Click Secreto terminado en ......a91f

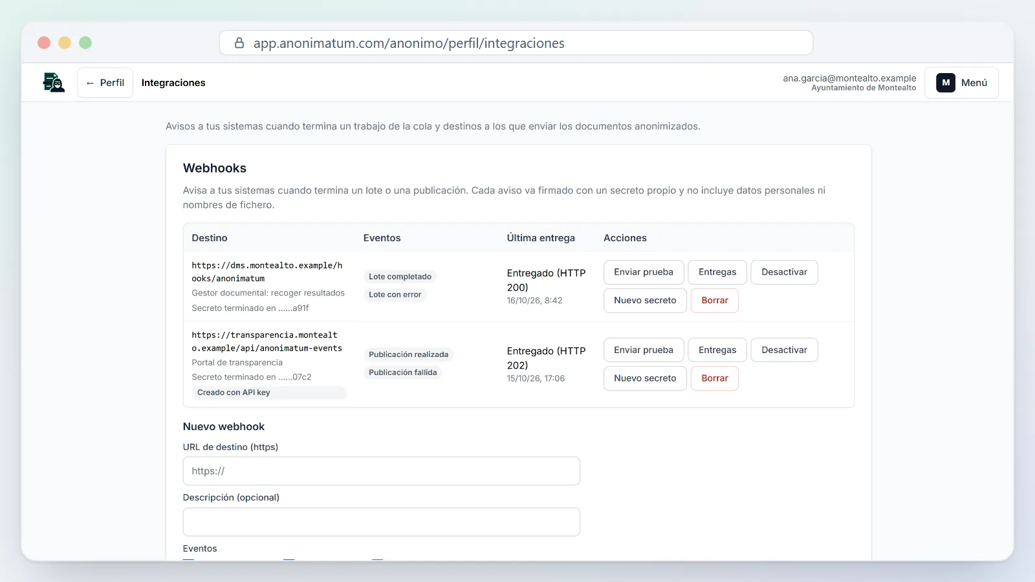click(x=250, y=308)
